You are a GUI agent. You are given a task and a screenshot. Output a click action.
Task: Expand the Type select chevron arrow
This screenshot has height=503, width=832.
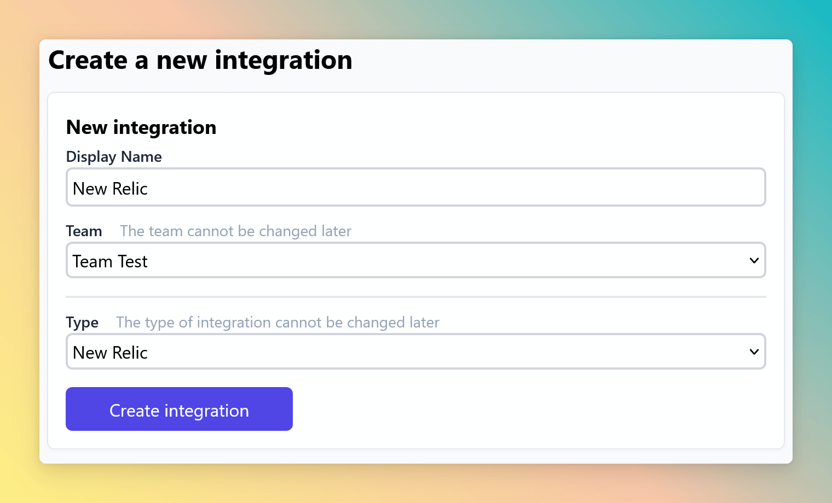754,352
